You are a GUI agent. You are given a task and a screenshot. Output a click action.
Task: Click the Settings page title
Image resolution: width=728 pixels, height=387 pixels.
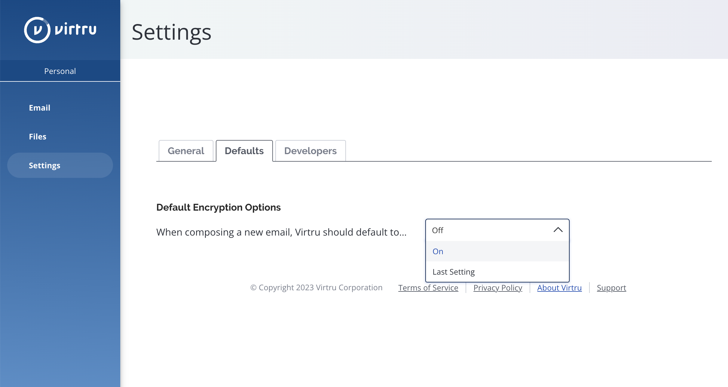[x=171, y=32]
